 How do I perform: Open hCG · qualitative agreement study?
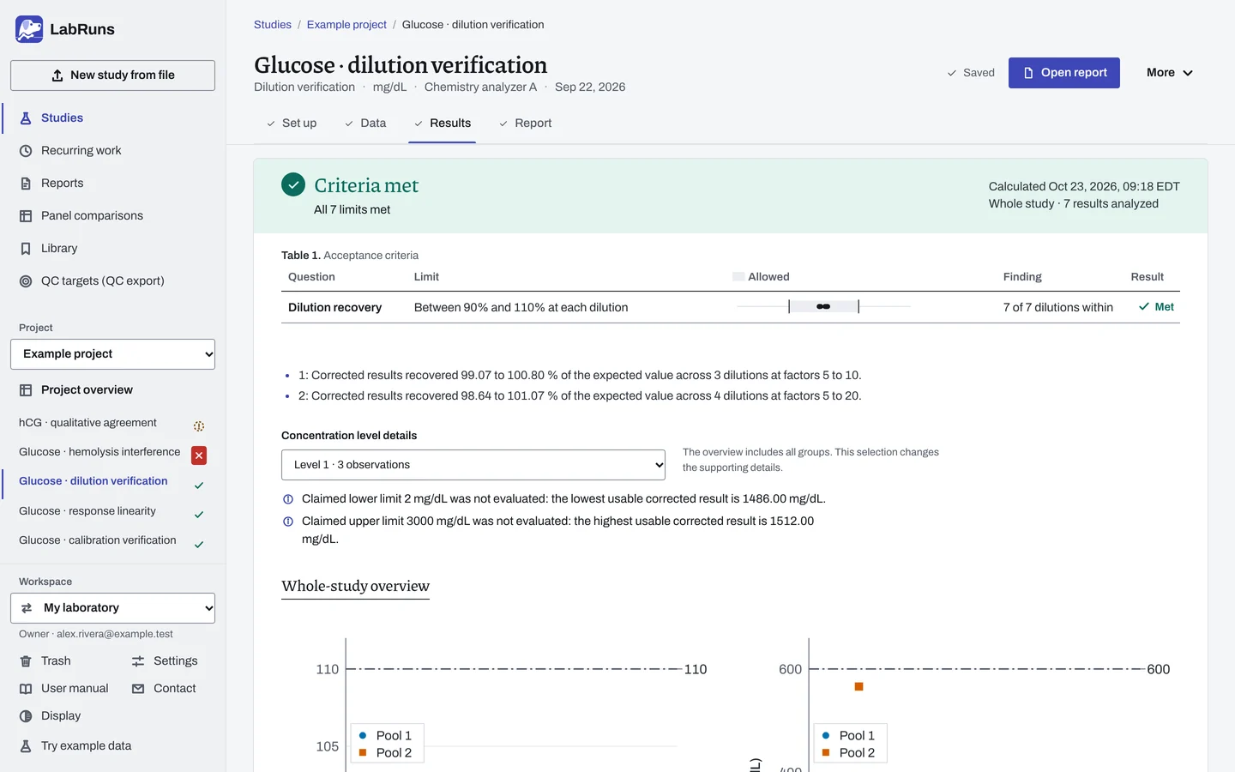(x=87, y=423)
